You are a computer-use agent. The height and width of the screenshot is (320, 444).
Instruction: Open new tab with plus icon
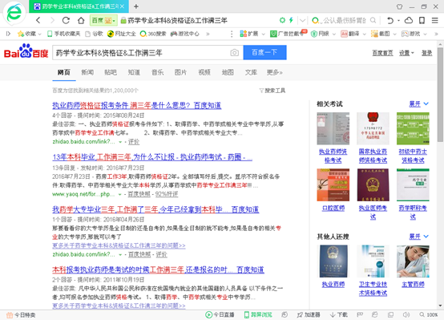pyautogui.click(x=136, y=6)
